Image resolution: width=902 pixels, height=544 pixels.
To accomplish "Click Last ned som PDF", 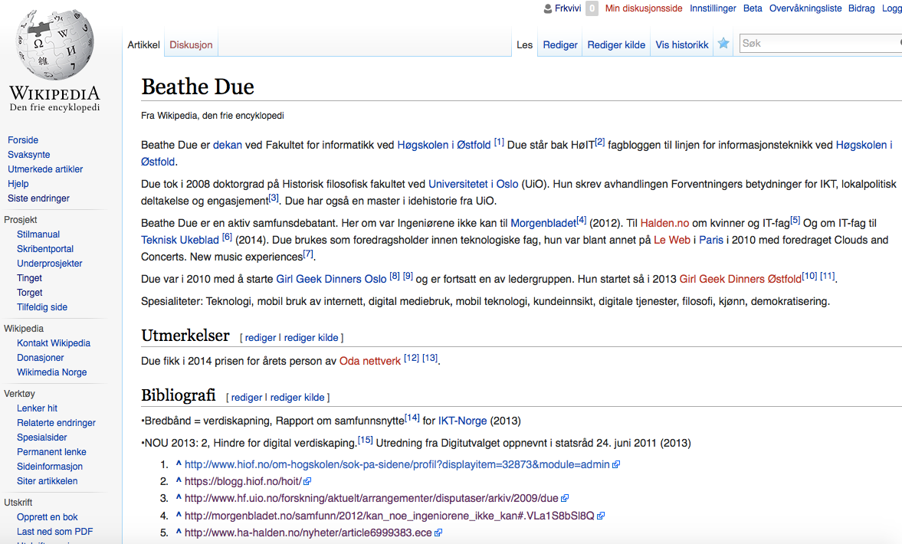I will click(x=54, y=531).
